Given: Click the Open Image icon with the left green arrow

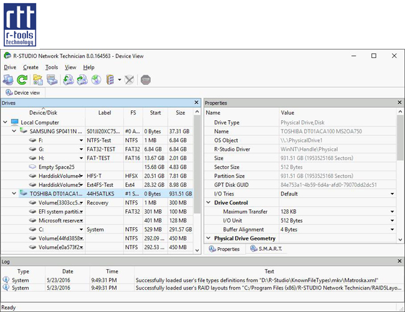Looking at the screenshot, I should tap(69, 80).
